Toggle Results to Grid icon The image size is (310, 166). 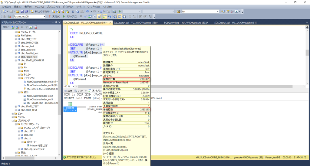point(120,17)
